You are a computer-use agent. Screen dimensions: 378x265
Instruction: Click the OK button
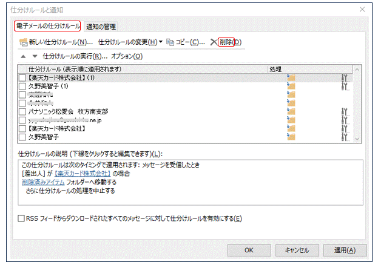click(x=249, y=250)
